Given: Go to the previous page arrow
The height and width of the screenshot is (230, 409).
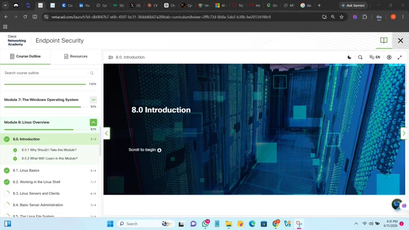Looking at the screenshot, I should coord(106,133).
